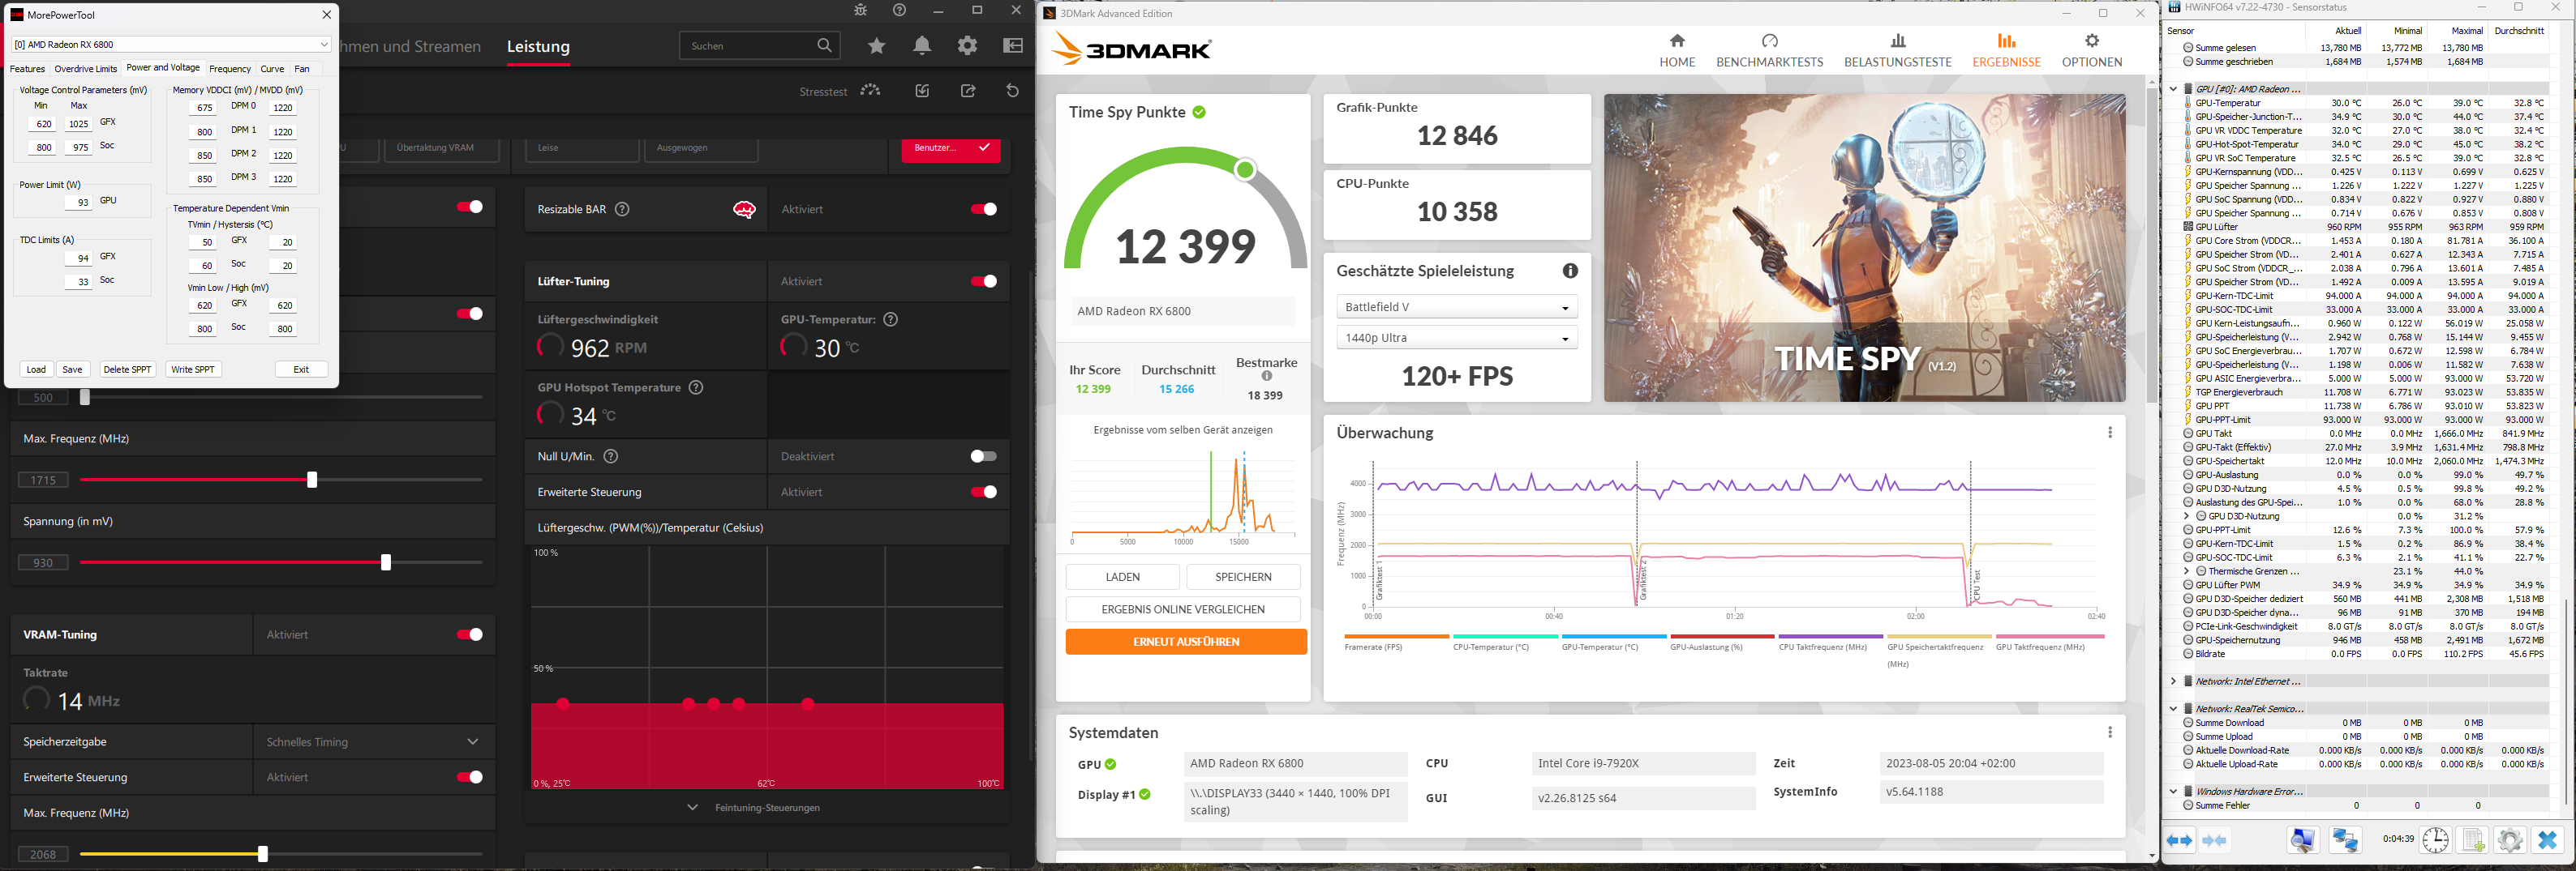2576x871 pixels.
Task: Open the GPU Hotspot Temperature help icon
Action: [x=696, y=387]
